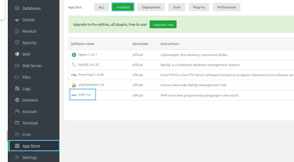294x162 pixels.
Task: Click the Account person icon
Action: 17,111
